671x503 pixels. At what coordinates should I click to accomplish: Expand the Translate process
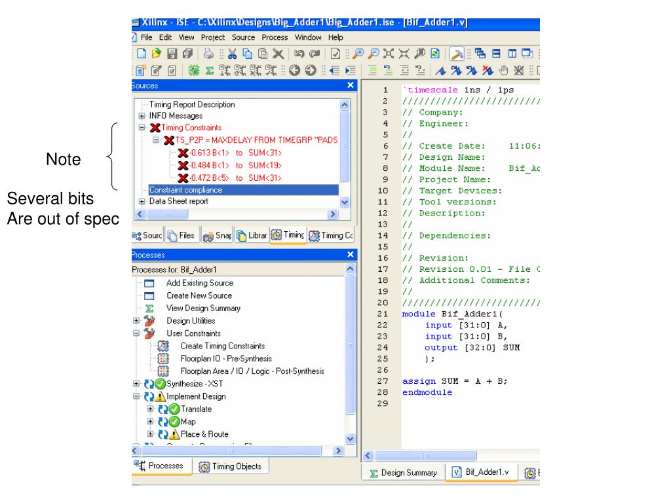pos(150,409)
